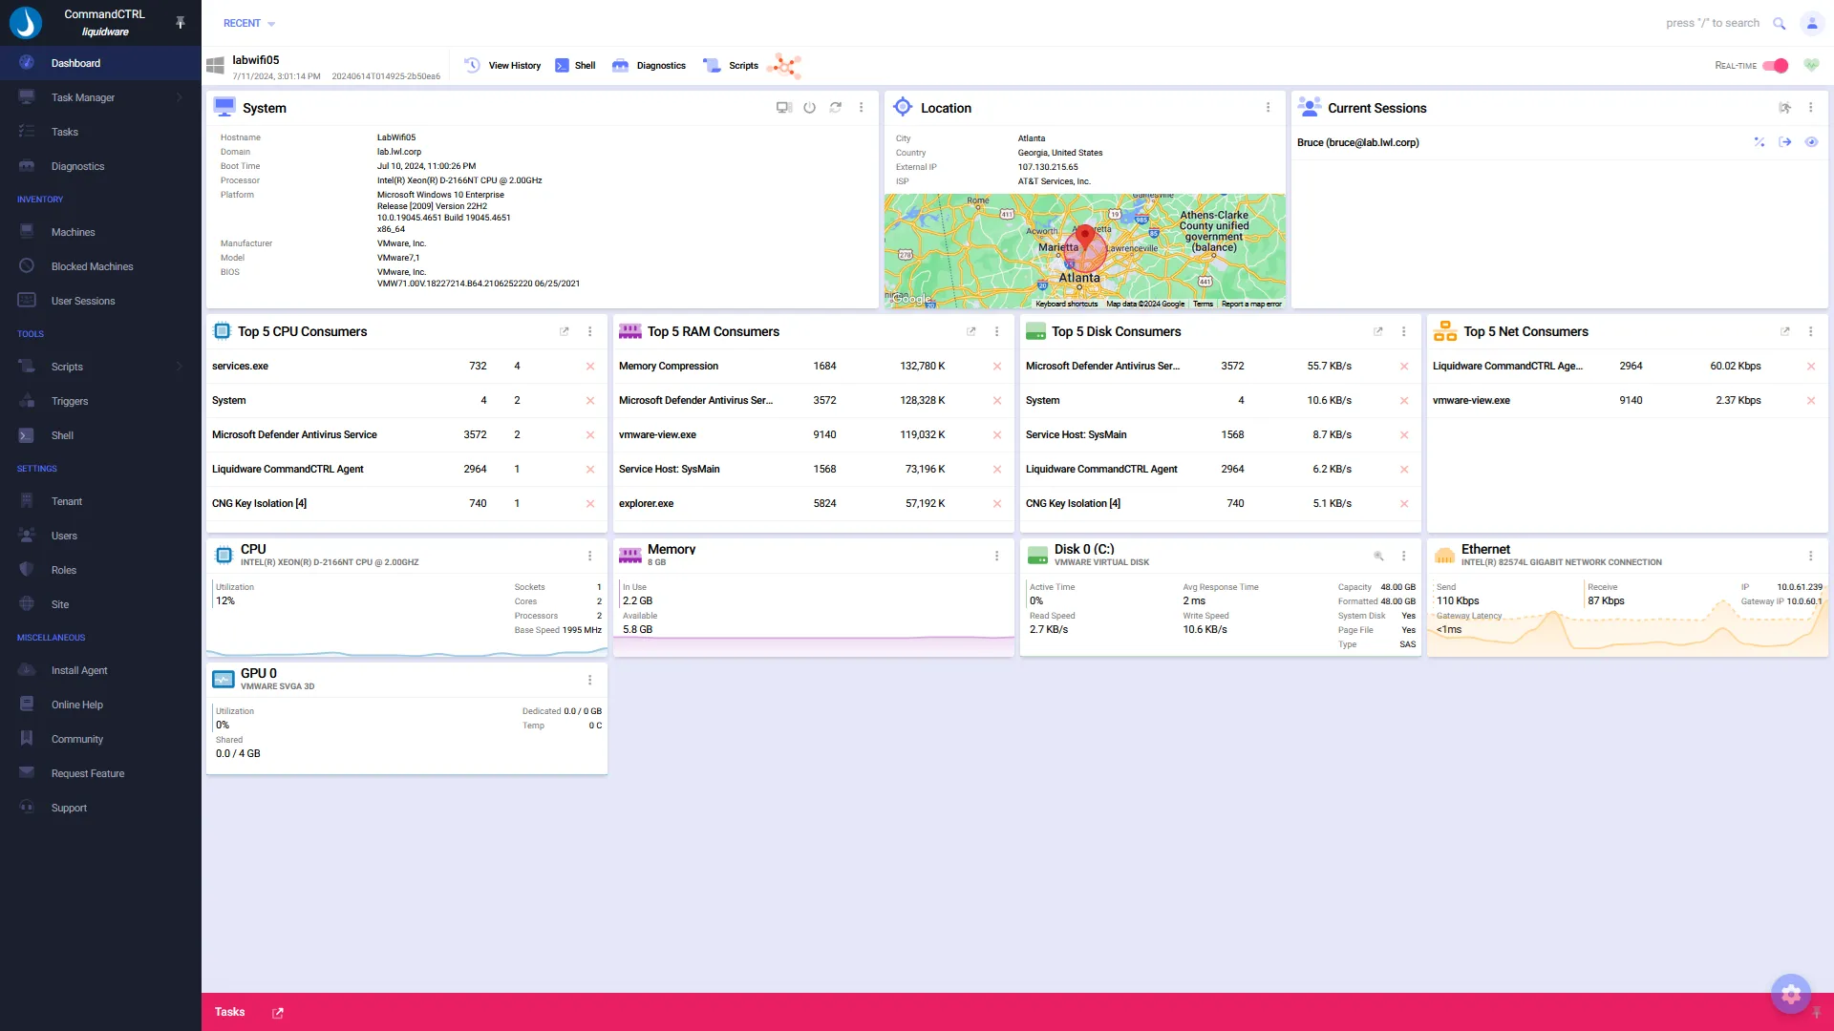Open map Terms link
The image size is (1834, 1031).
pyautogui.click(x=1203, y=304)
